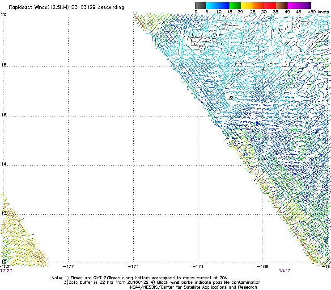Image resolution: width=331 pixels, height=290 pixels.
Task: Click the orange 25-30 knots legend swatch
Action: [259, 5]
